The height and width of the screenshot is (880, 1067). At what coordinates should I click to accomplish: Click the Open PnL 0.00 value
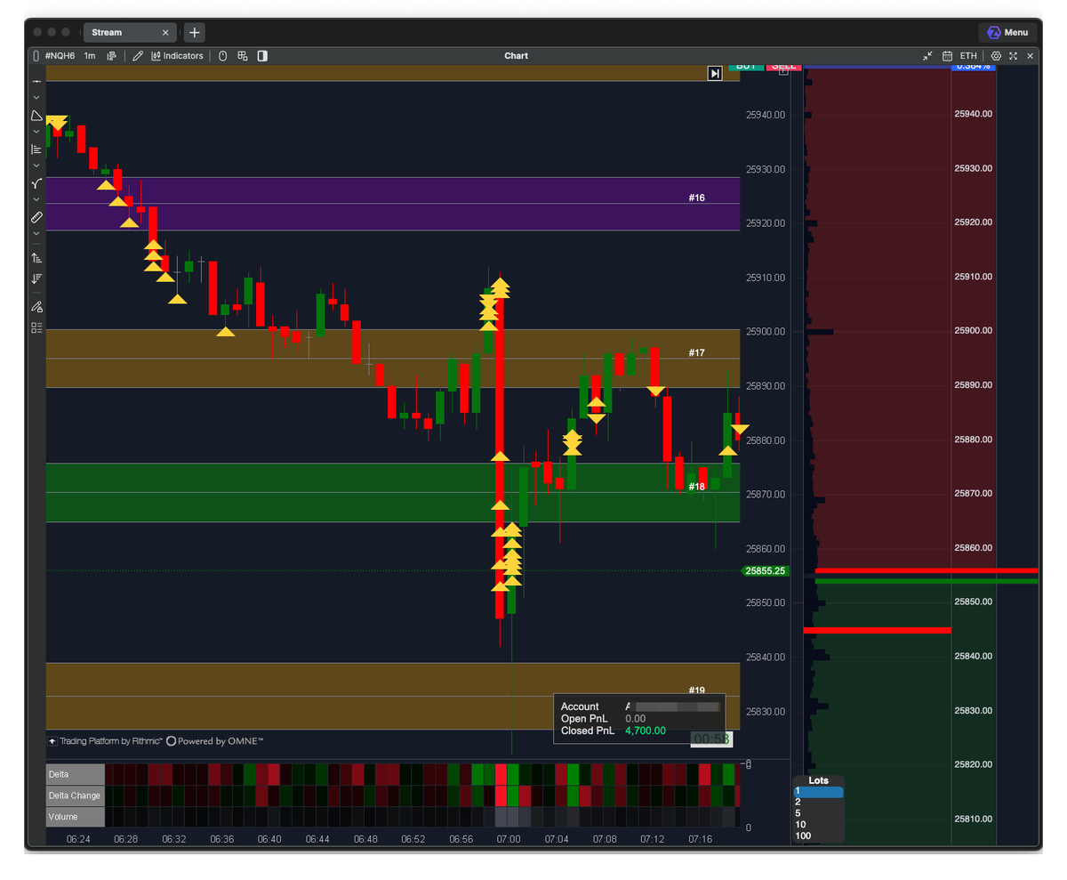635,719
